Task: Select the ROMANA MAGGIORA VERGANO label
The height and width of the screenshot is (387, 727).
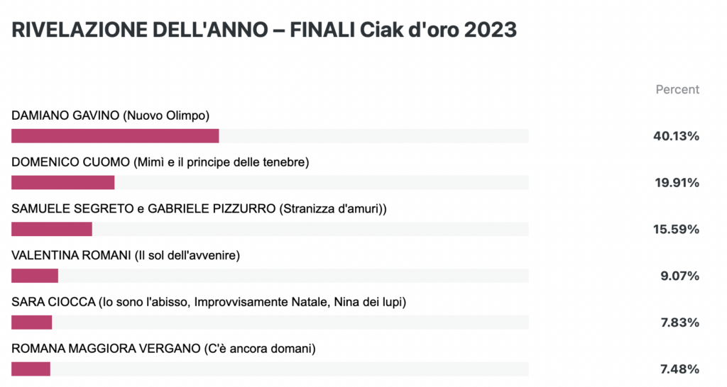Action: (163, 349)
